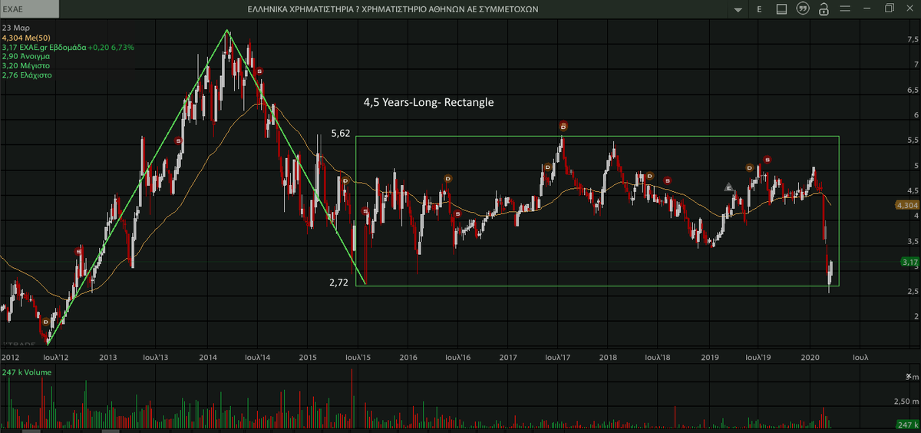
Task: Open the symbol dropdown arrow in title bar
Action: click(738, 10)
